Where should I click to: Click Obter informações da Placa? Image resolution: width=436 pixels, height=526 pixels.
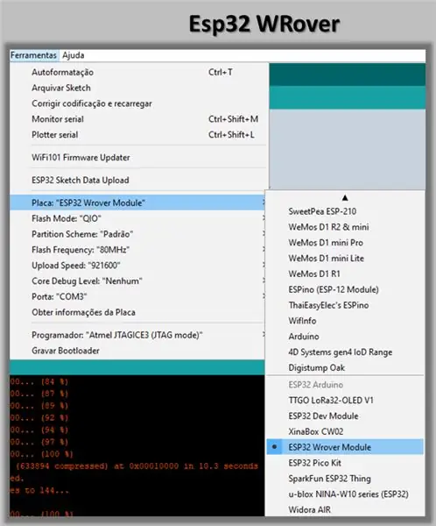(x=137, y=312)
